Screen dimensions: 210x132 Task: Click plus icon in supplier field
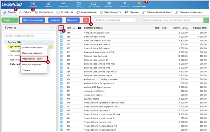coord(134,20)
